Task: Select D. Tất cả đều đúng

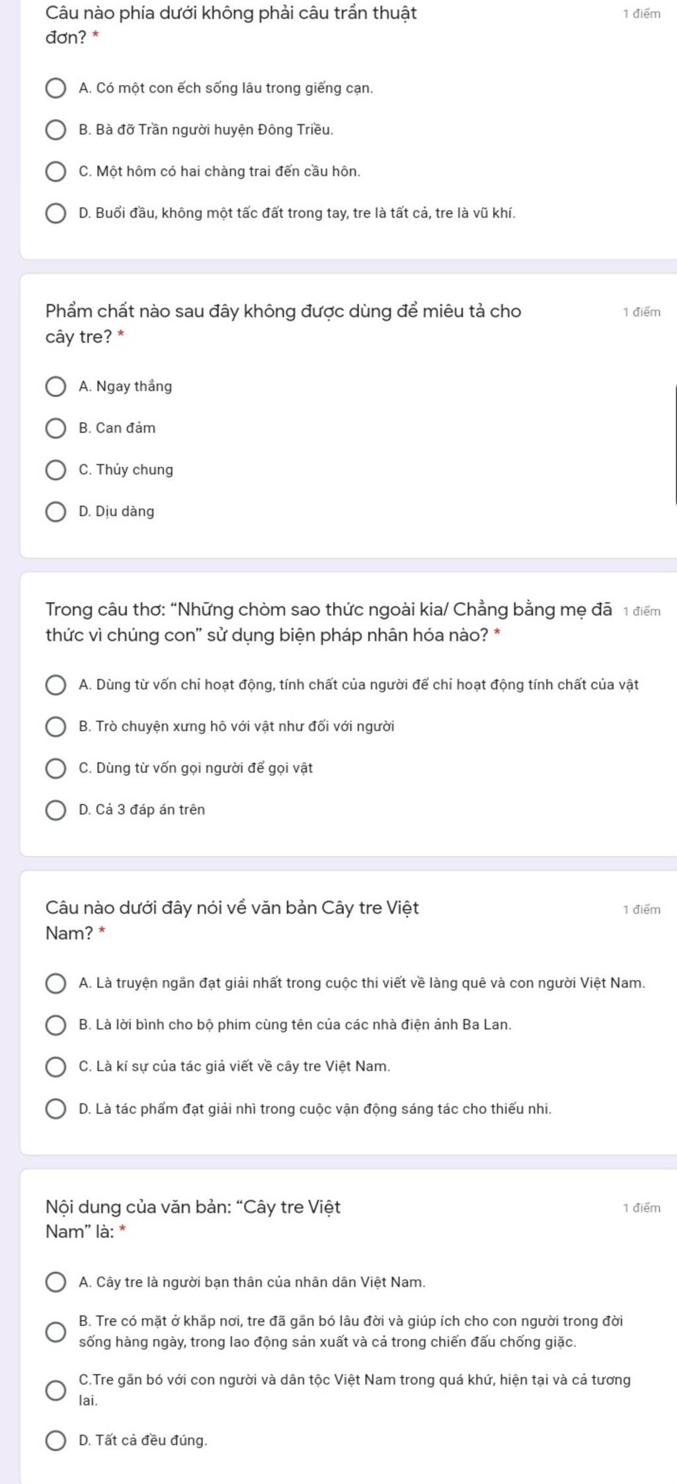Action: [x=56, y=1440]
